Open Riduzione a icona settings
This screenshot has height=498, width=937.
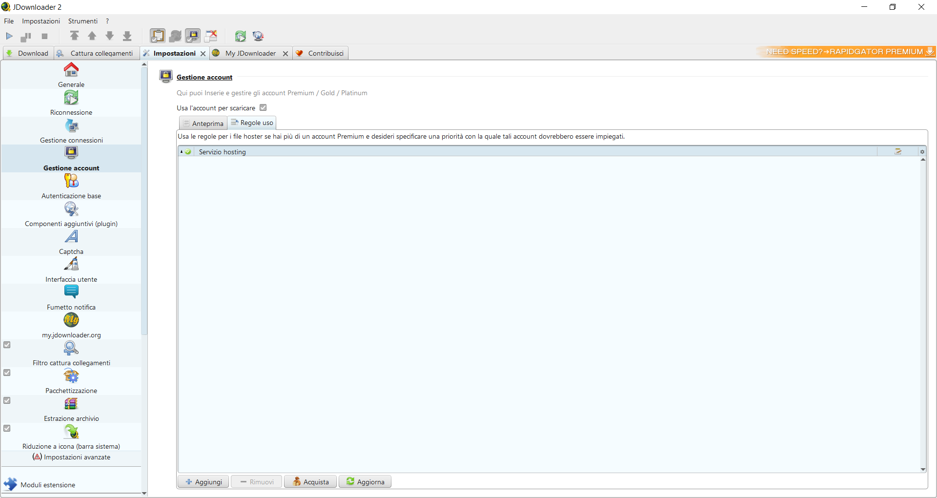71,437
